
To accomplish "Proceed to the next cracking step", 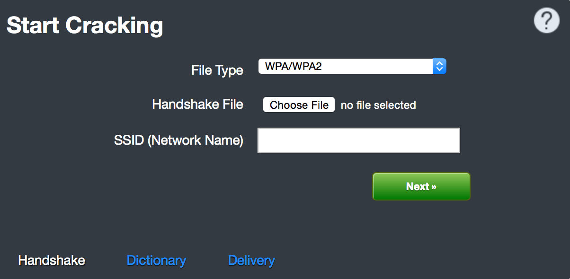I will pos(420,186).
